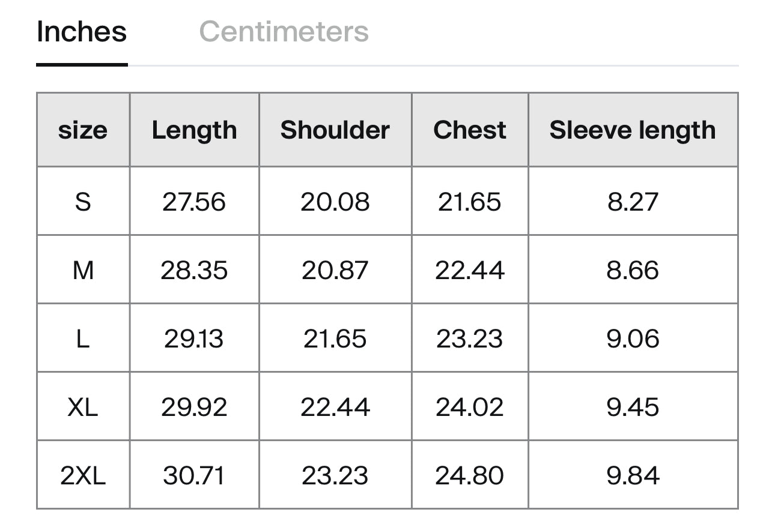Click the 27.56 length cell for S
This screenshot has height=524, width=775.
(x=194, y=202)
